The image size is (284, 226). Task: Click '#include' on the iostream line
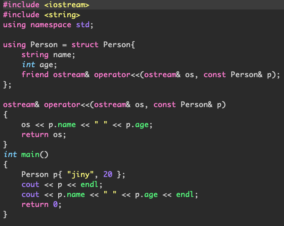click(x=21, y=5)
